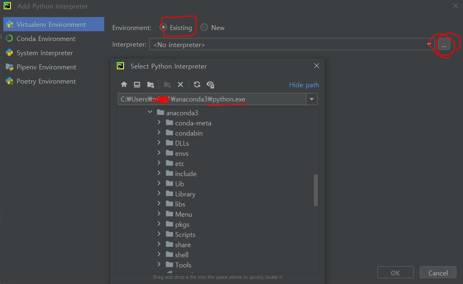Expand the pkgs folder
Viewport: 463px width, 284px height.
[159, 224]
